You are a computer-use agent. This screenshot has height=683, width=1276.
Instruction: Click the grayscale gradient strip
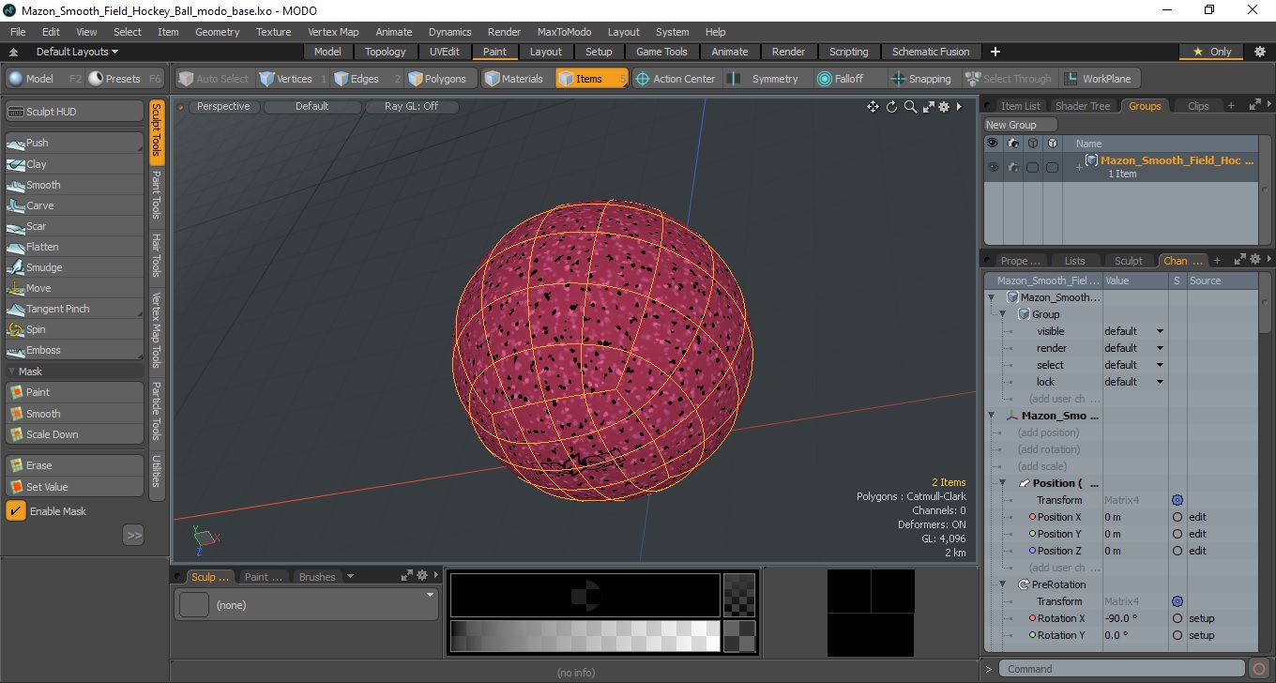click(585, 636)
